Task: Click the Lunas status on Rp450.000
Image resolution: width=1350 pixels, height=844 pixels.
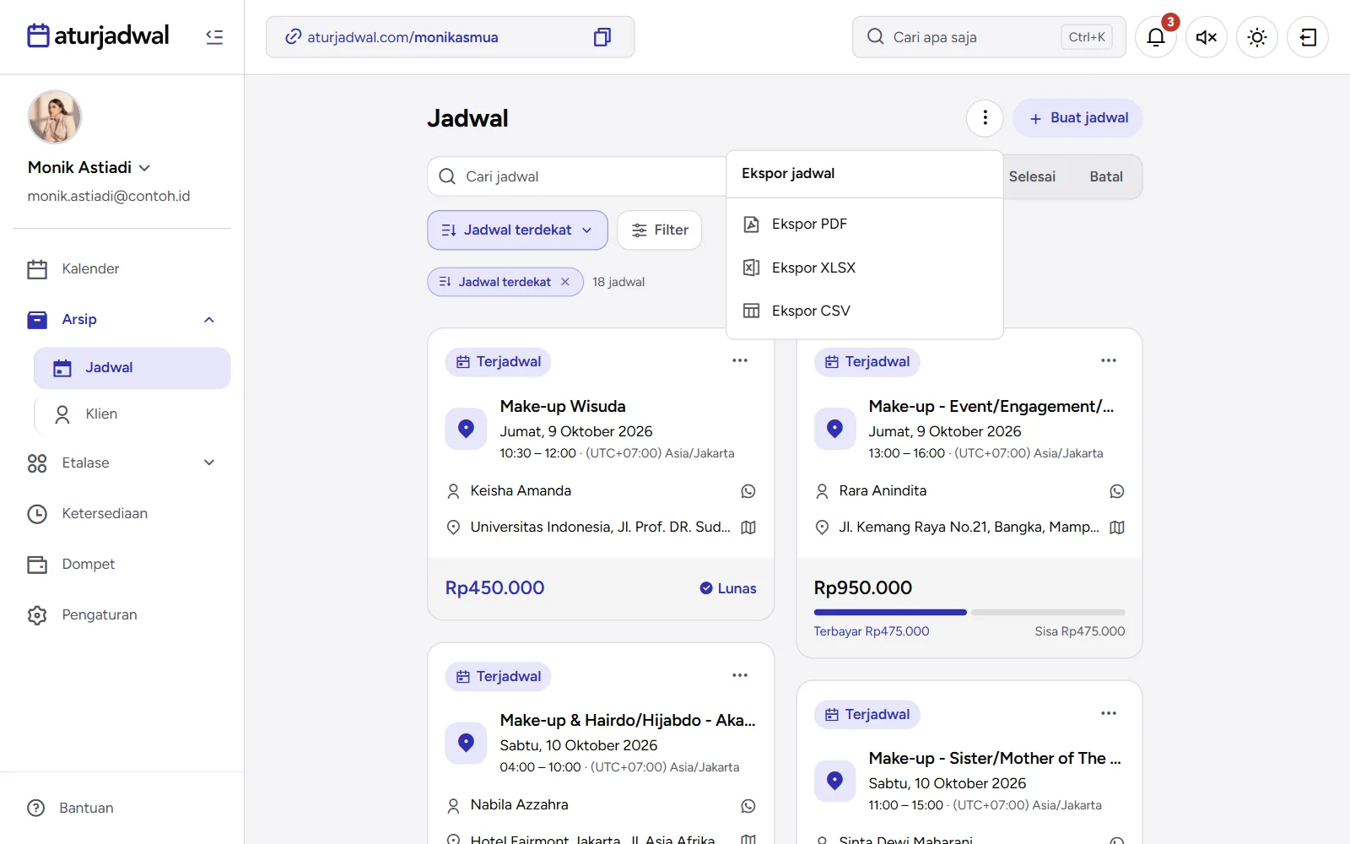Action: point(728,589)
